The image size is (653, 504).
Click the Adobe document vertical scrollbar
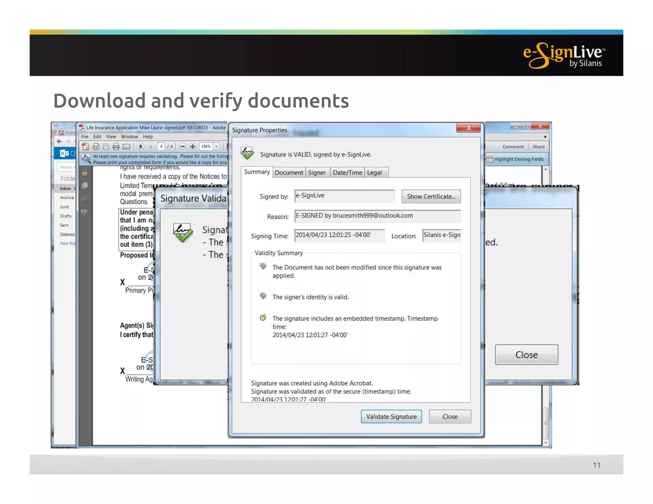(546, 423)
